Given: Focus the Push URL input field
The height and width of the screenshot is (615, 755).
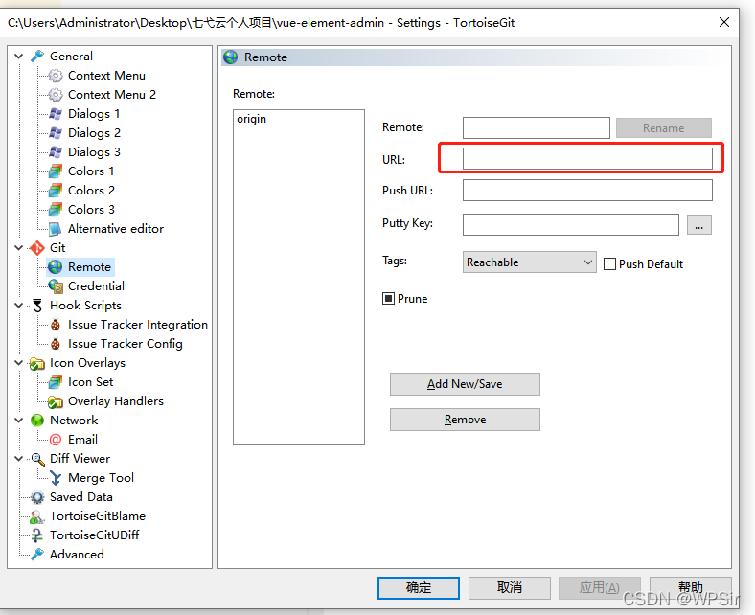Looking at the screenshot, I should (587, 191).
